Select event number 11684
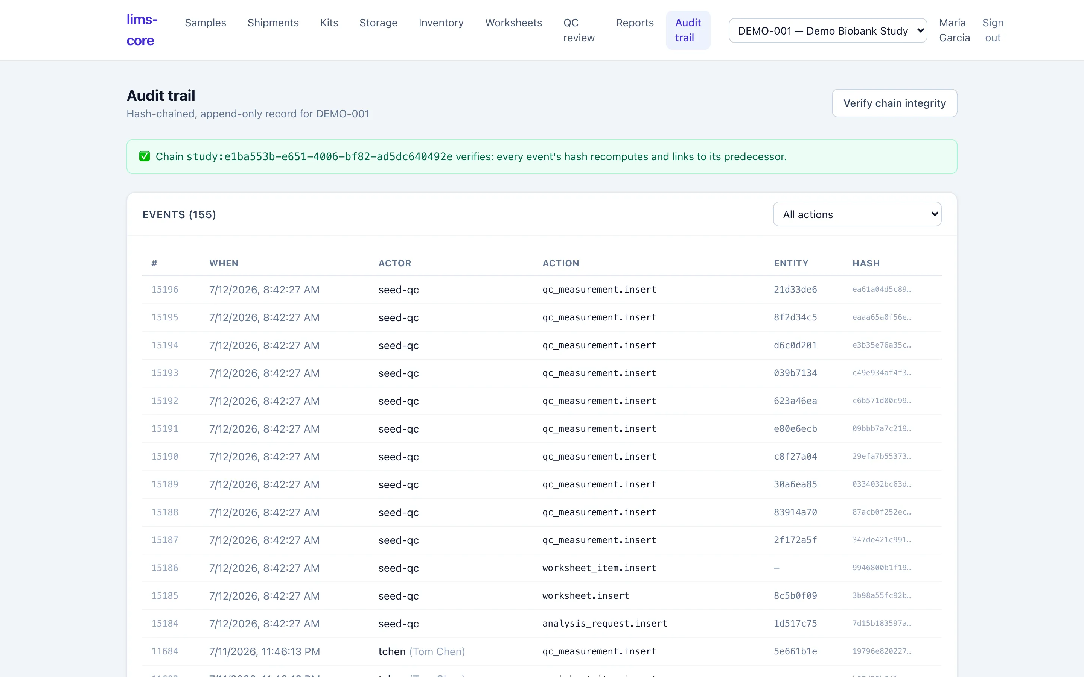1084x677 pixels. (x=165, y=651)
